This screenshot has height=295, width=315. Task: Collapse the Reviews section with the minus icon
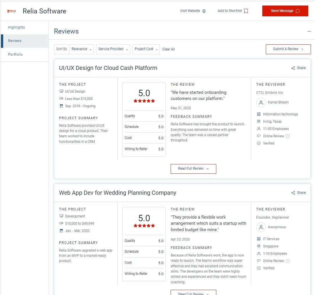pos(309,31)
